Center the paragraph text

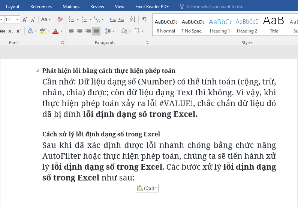pos(80,31)
